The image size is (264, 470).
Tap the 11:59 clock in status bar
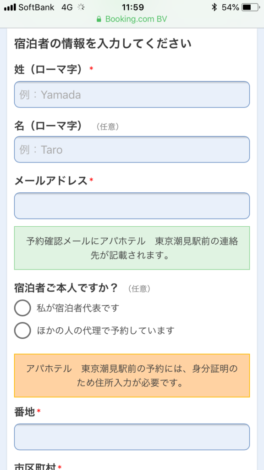(x=133, y=7)
